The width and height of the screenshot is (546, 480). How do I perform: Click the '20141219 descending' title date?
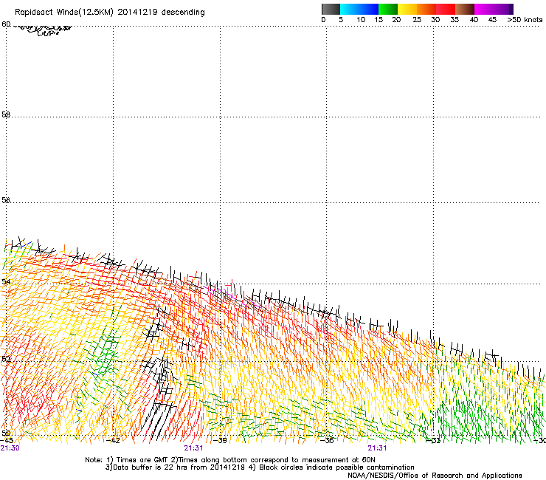(x=162, y=13)
